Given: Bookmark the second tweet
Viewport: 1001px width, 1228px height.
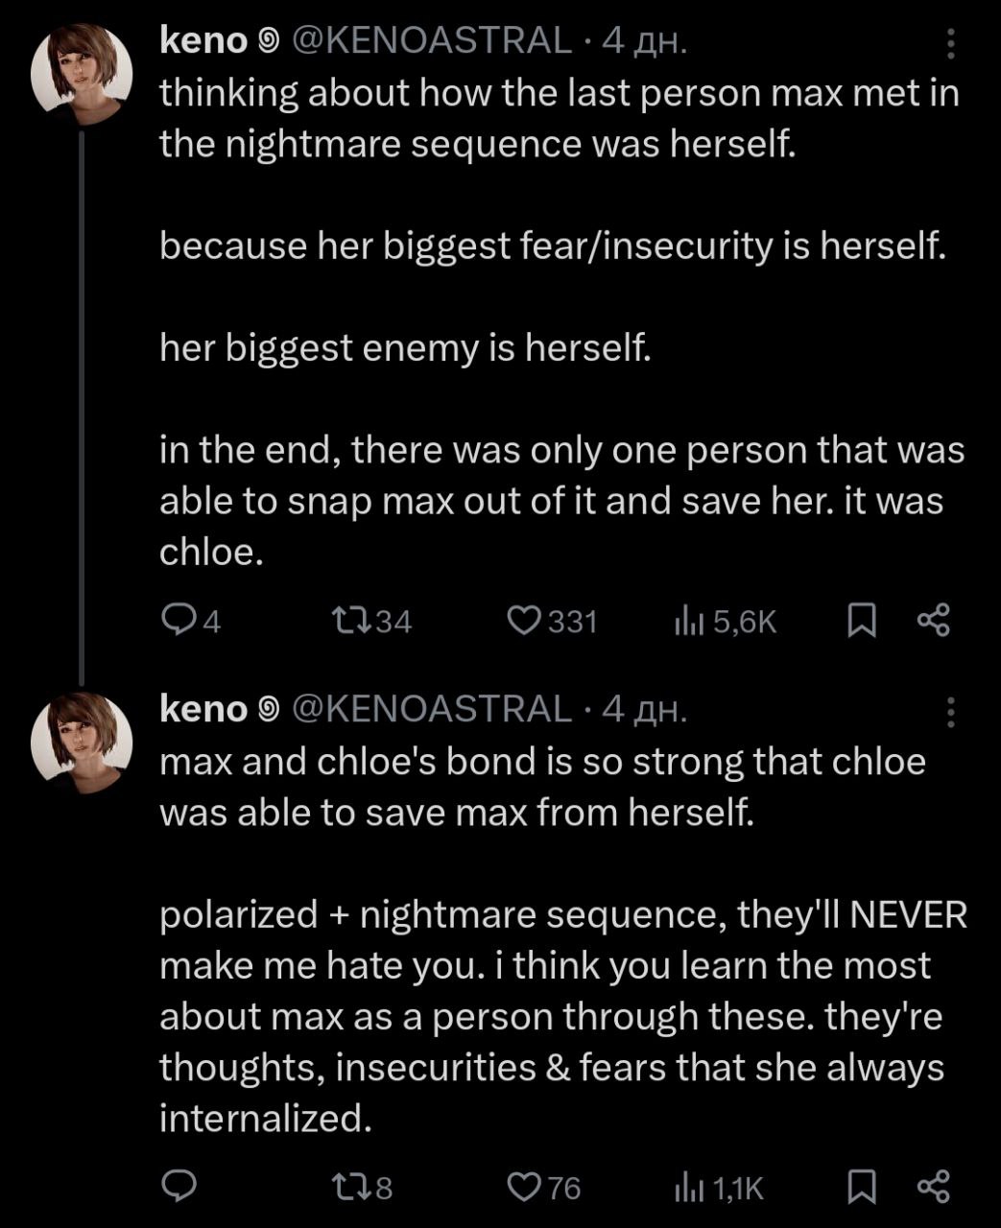Looking at the screenshot, I should pyautogui.click(x=861, y=1188).
